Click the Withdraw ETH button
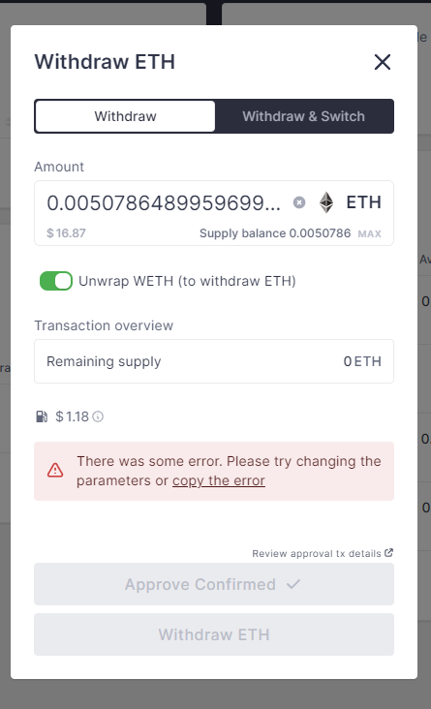Image resolution: width=431 pixels, height=709 pixels. tap(214, 634)
